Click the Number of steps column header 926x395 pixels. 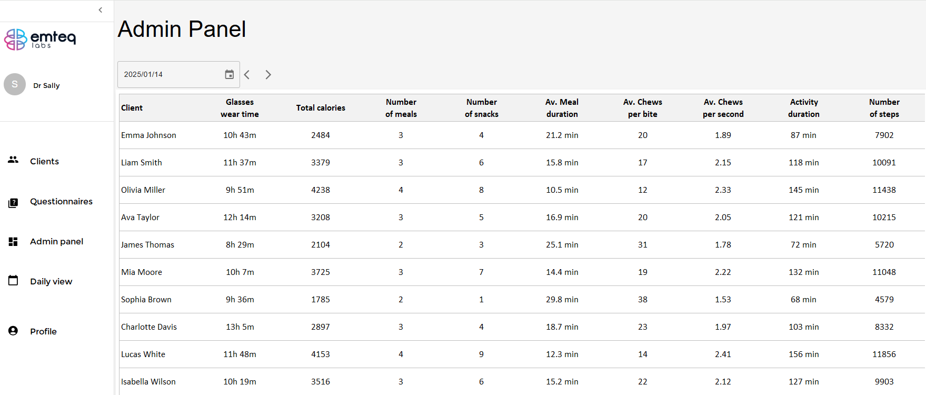click(884, 108)
